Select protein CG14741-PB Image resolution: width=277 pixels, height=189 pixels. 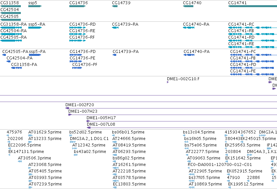[252, 61]
